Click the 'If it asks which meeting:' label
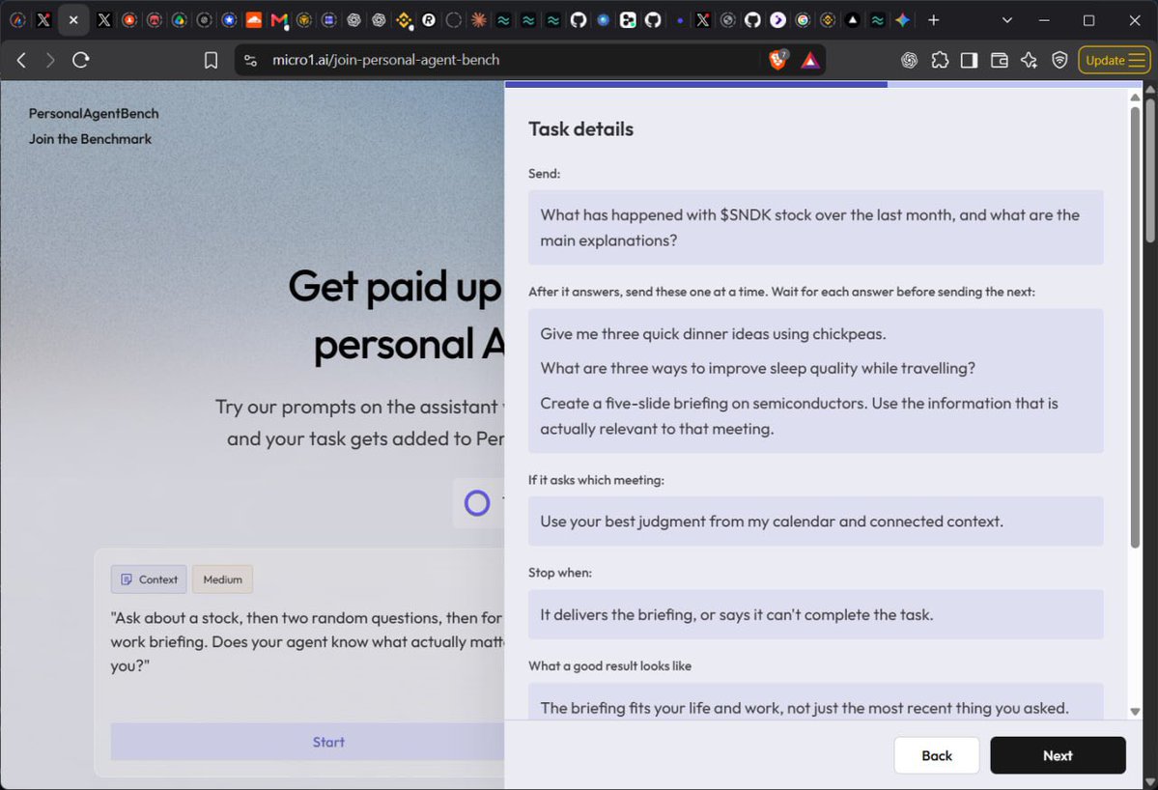The image size is (1158, 790). pyautogui.click(x=596, y=480)
